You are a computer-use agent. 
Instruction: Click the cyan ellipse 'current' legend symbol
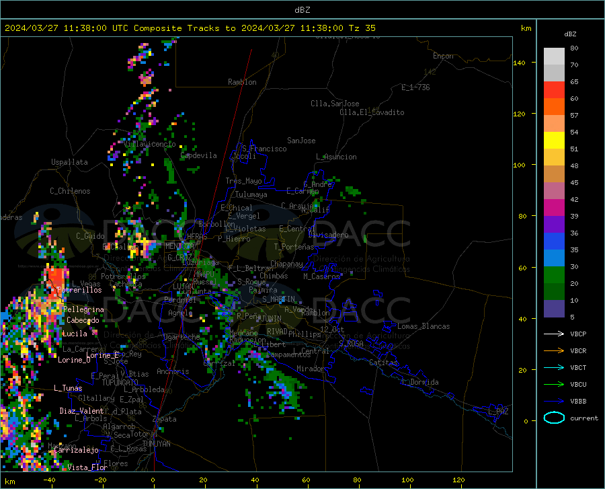tap(554, 418)
